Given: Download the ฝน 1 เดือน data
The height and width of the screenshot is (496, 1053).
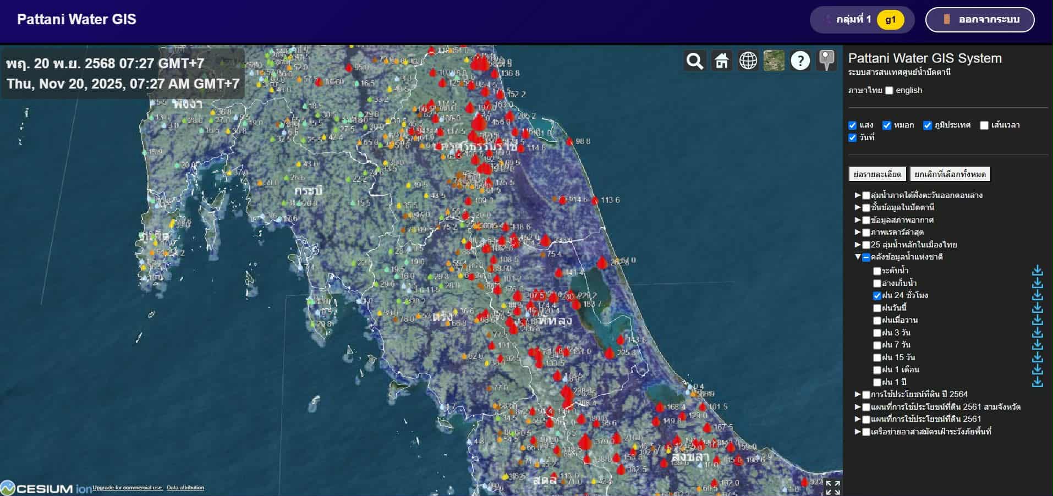Looking at the screenshot, I should pyautogui.click(x=1038, y=370).
